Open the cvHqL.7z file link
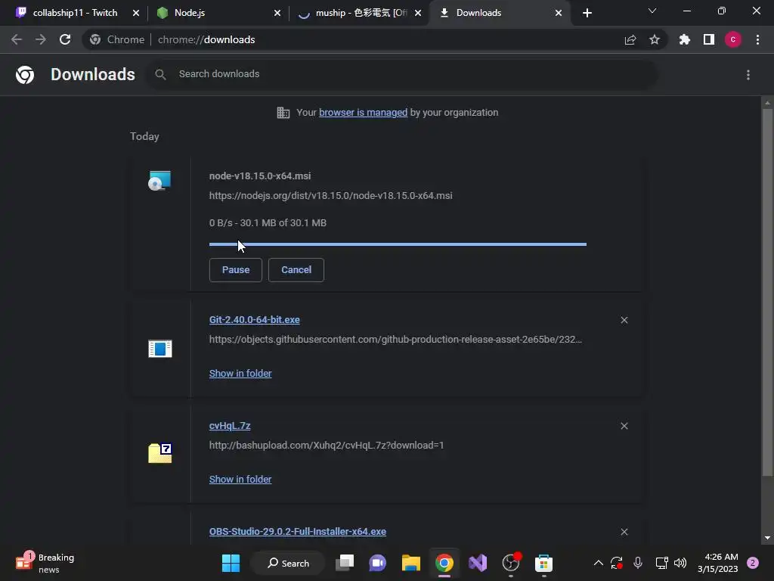 point(230,426)
